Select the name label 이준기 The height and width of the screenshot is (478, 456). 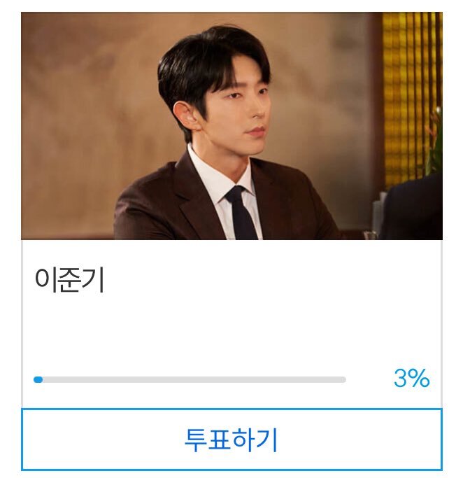coord(70,279)
